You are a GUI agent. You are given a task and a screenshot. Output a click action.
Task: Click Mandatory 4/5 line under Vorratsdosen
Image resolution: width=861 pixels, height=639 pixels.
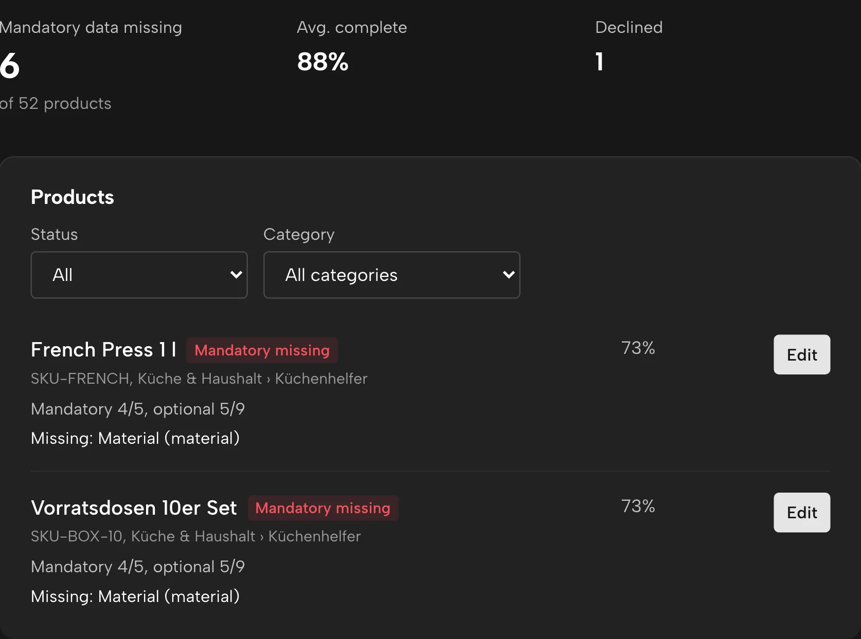click(x=138, y=567)
